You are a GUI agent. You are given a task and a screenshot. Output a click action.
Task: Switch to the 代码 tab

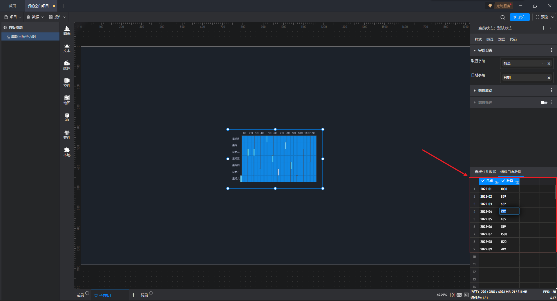point(513,39)
